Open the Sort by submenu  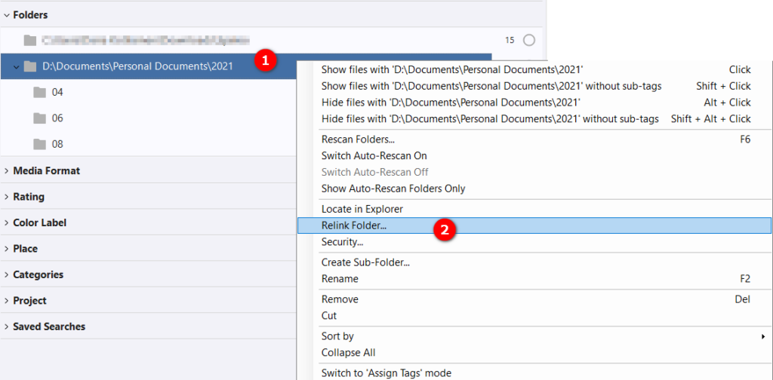click(337, 336)
